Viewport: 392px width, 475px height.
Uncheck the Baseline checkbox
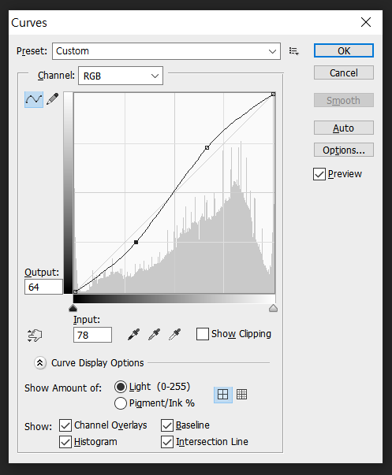167,425
